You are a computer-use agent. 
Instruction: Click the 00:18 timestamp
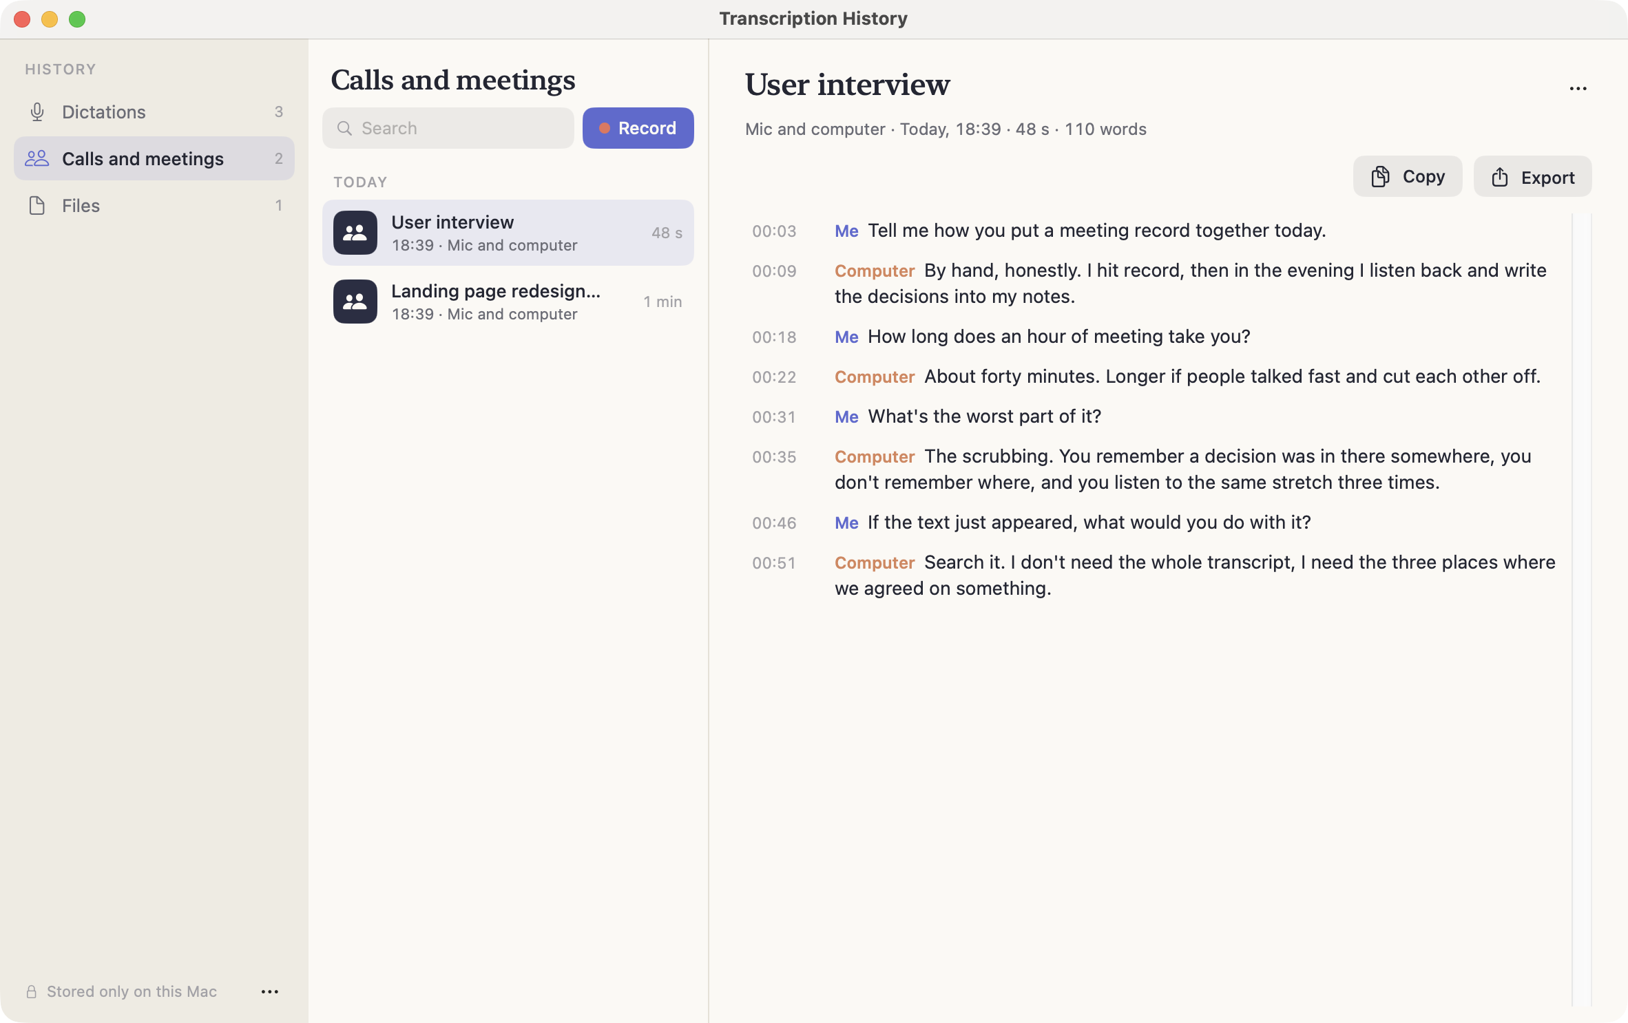pos(774,337)
